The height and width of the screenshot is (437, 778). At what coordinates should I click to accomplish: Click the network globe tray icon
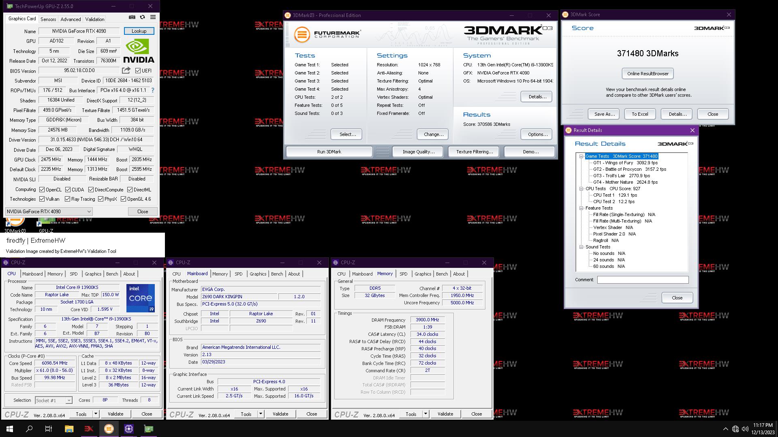(x=735, y=429)
